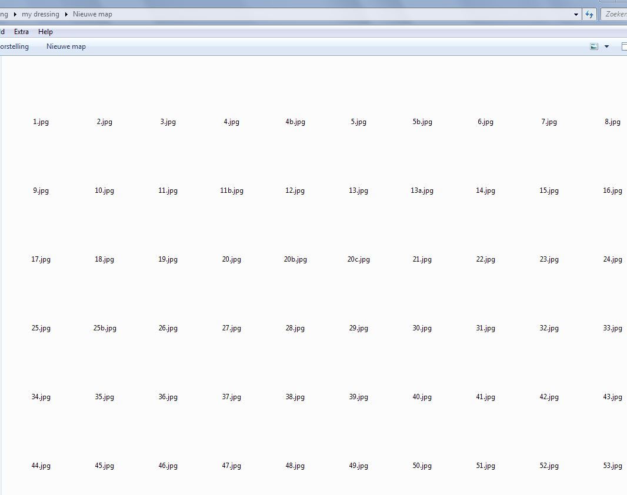The width and height of the screenshot is (627, 495).
Task: Select file 20c.jpg
Action: [x=359, y=259]
